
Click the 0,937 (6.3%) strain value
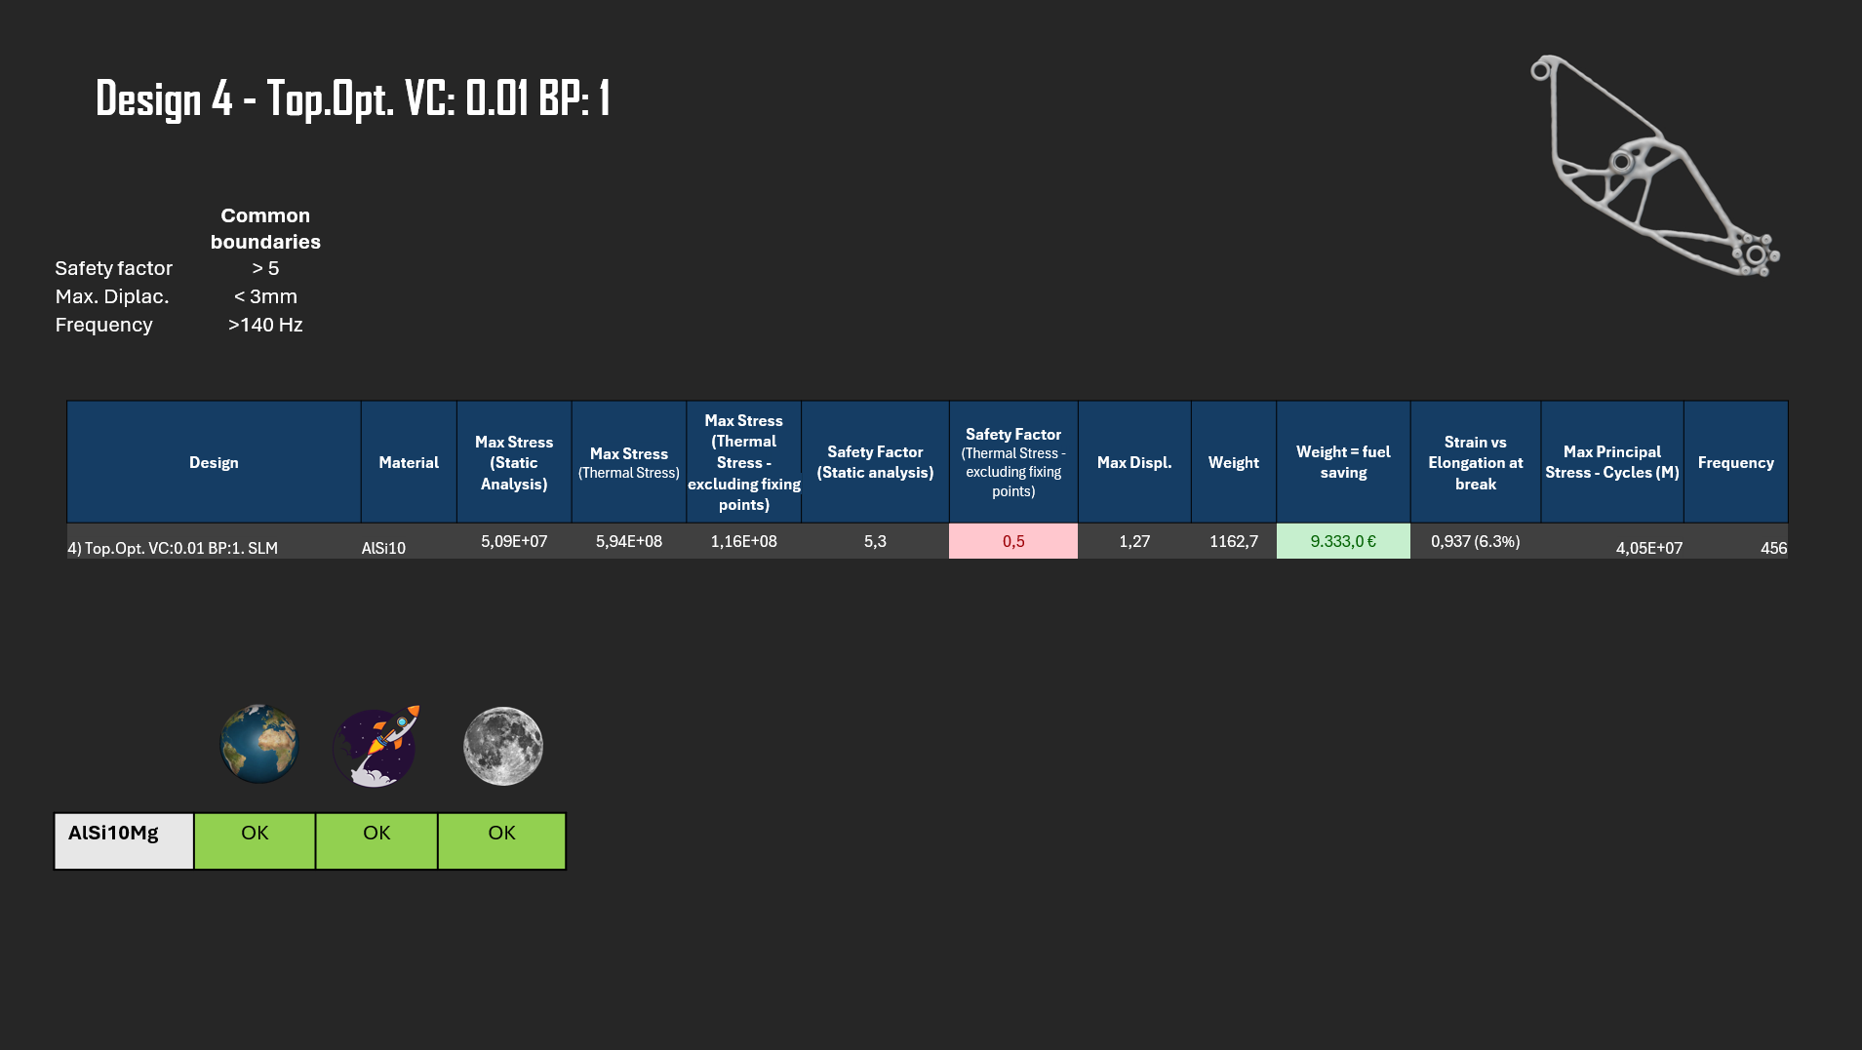[x=1475, y=541]
